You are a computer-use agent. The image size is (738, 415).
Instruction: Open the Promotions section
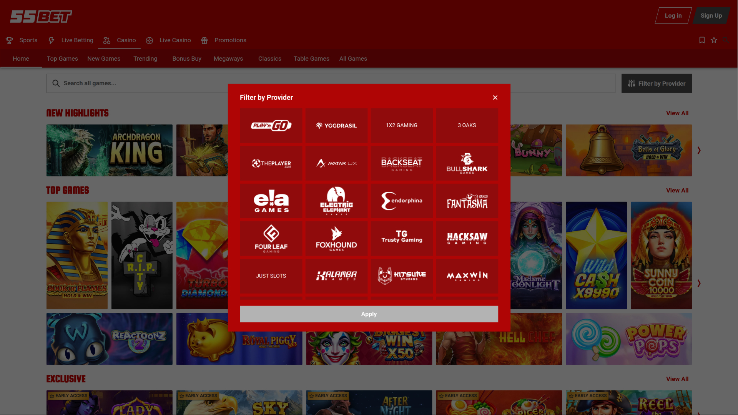(x=224, y=40)
